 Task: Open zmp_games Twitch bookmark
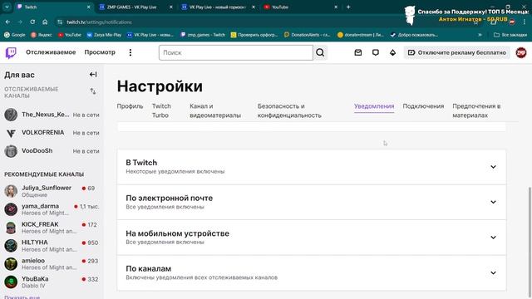[203, 35]
